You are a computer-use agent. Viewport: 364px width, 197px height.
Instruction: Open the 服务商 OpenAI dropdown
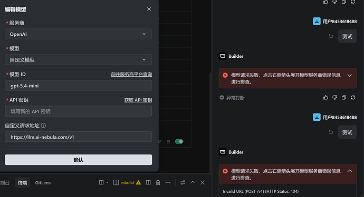click(79, 34)
